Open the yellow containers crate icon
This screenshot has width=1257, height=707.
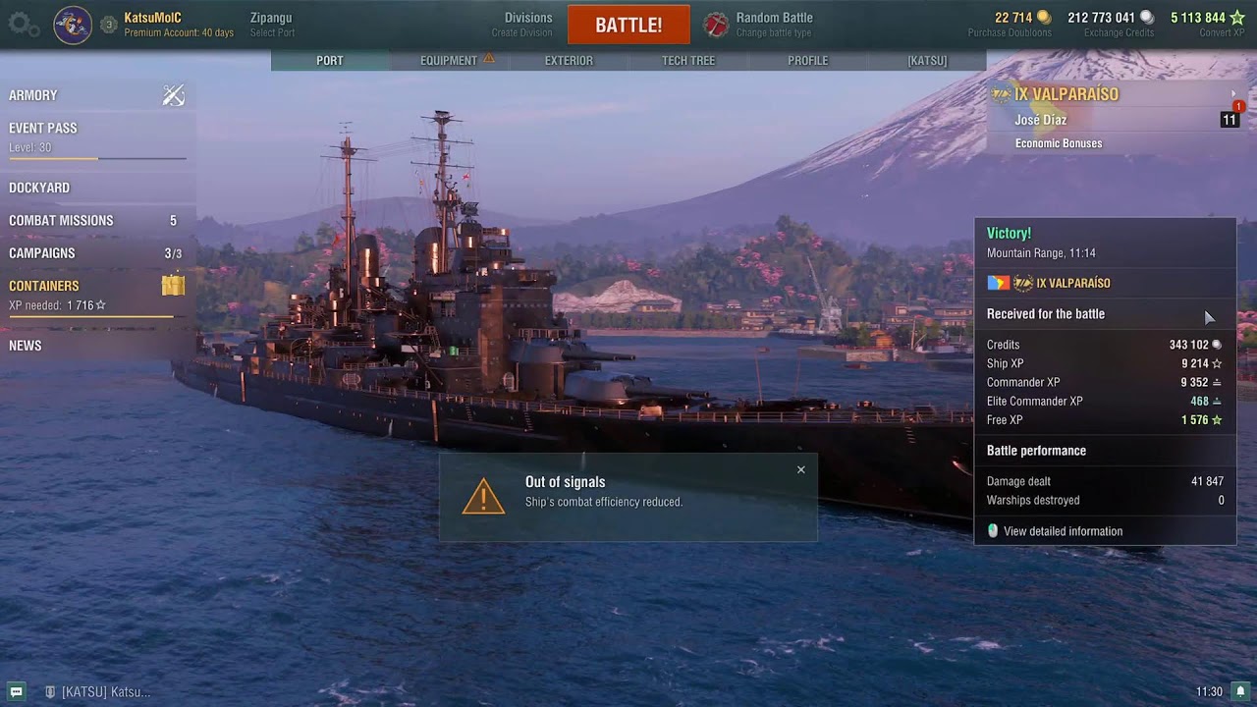pyautogui.click(x=173, y=286)
